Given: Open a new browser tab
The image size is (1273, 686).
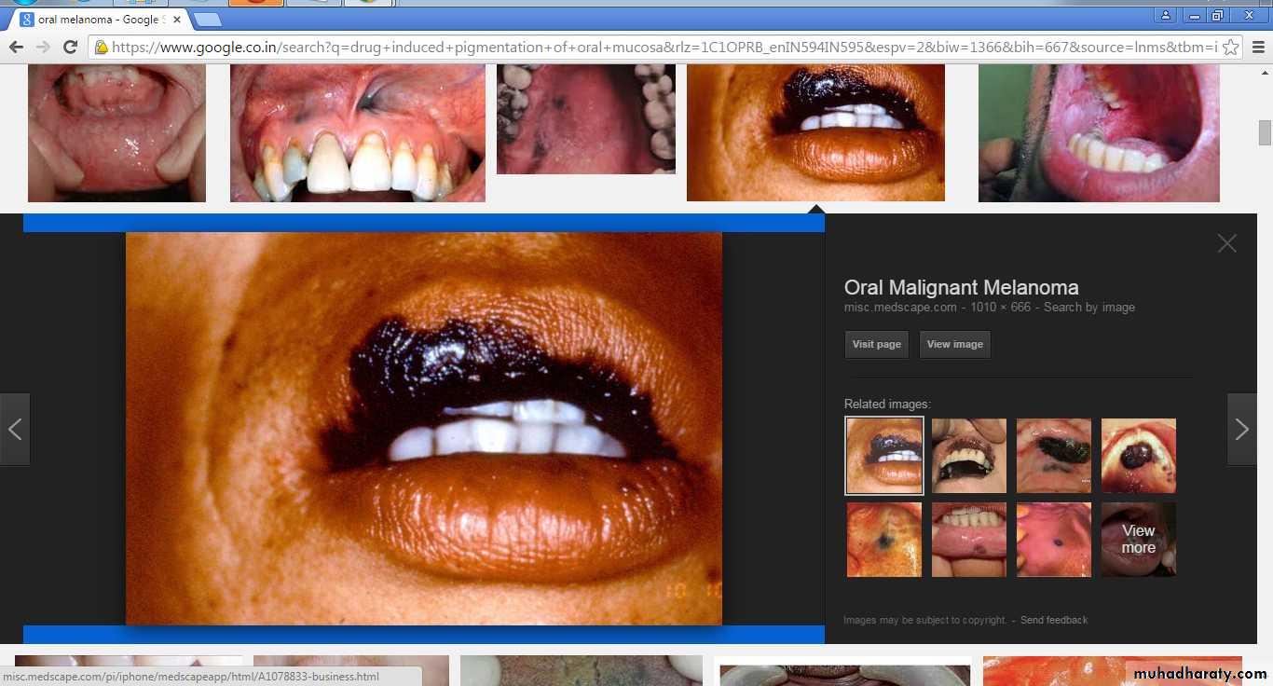Looking at the screenshot, I should 207,20.
